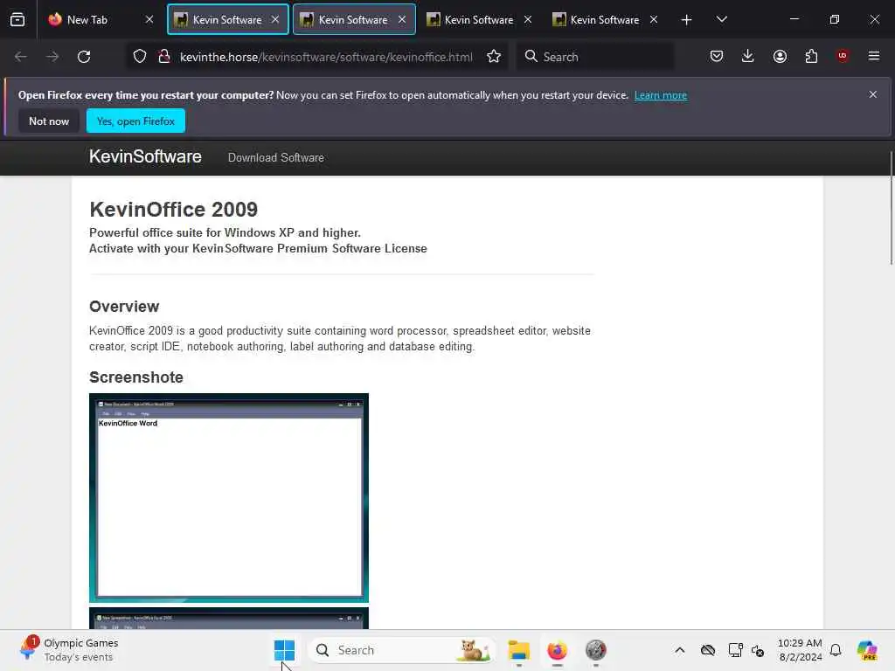
Task: Reload the current page
Action: coord(84,57)
